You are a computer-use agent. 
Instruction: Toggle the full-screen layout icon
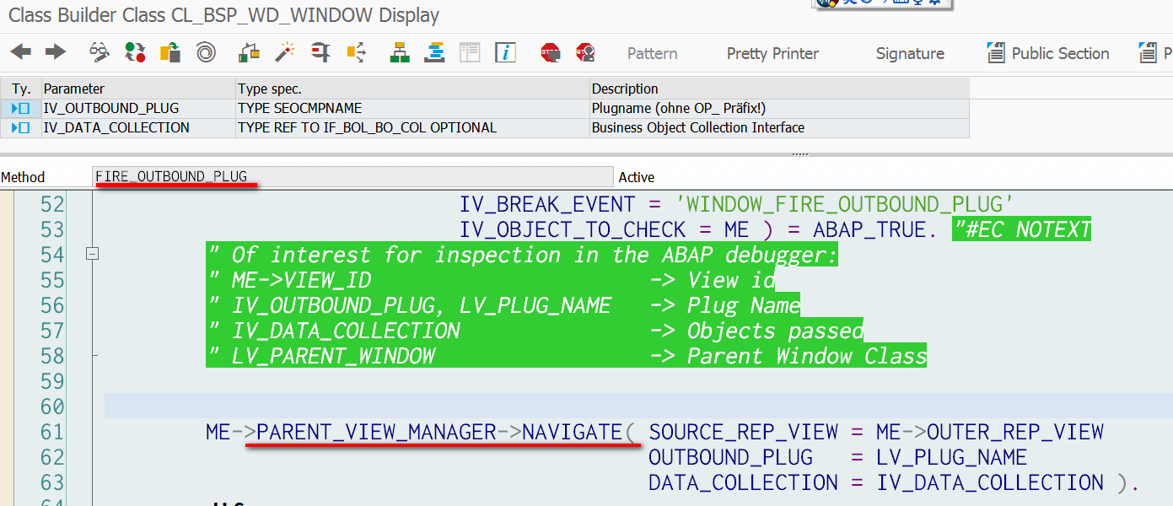(470, 52)
